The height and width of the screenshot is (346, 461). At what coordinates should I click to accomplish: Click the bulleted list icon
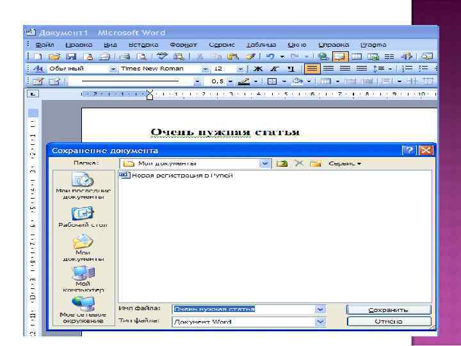click(x=423, y=69)
